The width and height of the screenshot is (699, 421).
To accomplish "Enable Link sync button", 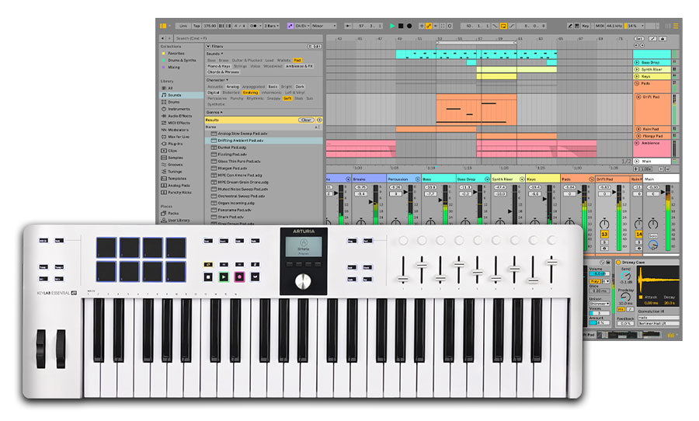I will (183, 26).
